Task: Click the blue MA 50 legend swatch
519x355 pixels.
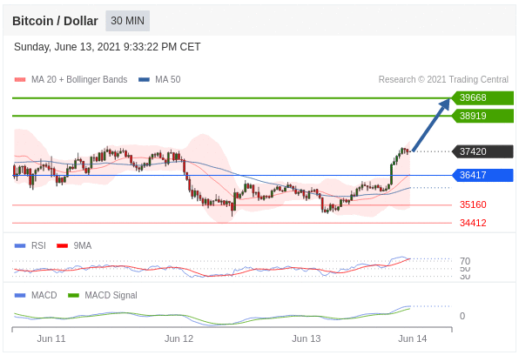Action: pos(144,79)
